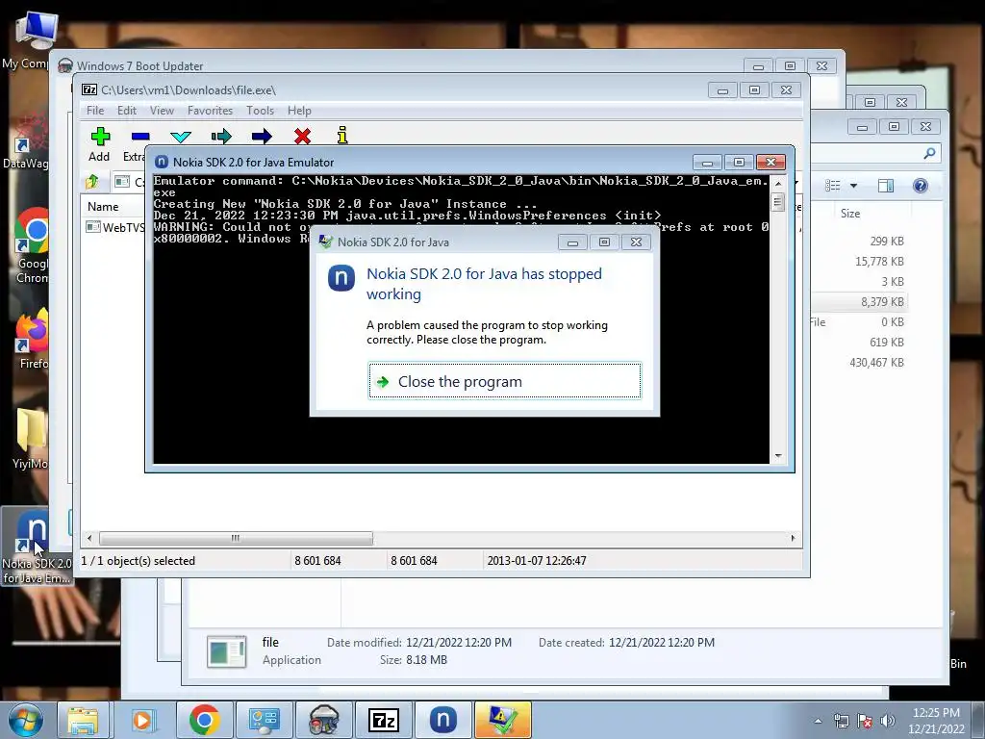Show hidden tray icons arrow
Image resolution: width=985 pixels, height=739 pixels.
818,721
